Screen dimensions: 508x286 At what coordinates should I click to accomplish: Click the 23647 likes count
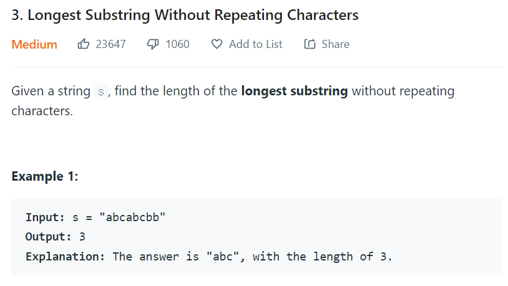pos(111,44)
